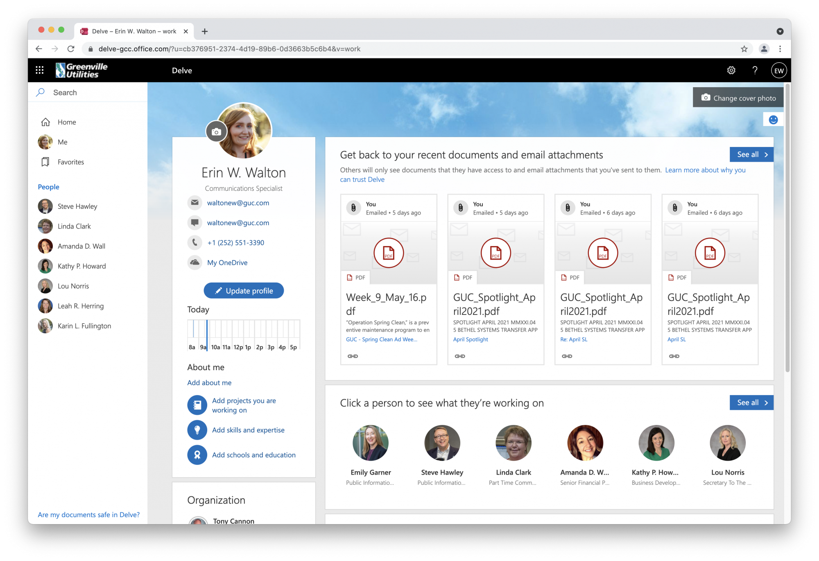Open the help question mark icon
819x561 pixels.
coord(755,70)
